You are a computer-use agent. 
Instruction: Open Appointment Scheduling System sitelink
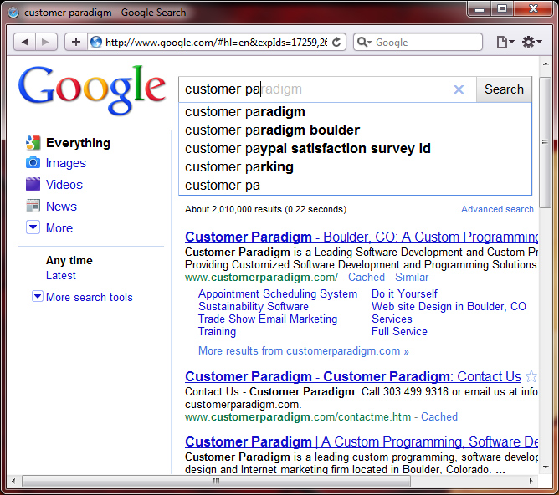click(278, 293)
